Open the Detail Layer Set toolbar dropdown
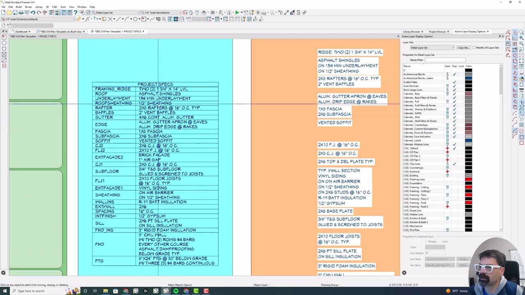This screenshot has height=295, width=525. 116,13
